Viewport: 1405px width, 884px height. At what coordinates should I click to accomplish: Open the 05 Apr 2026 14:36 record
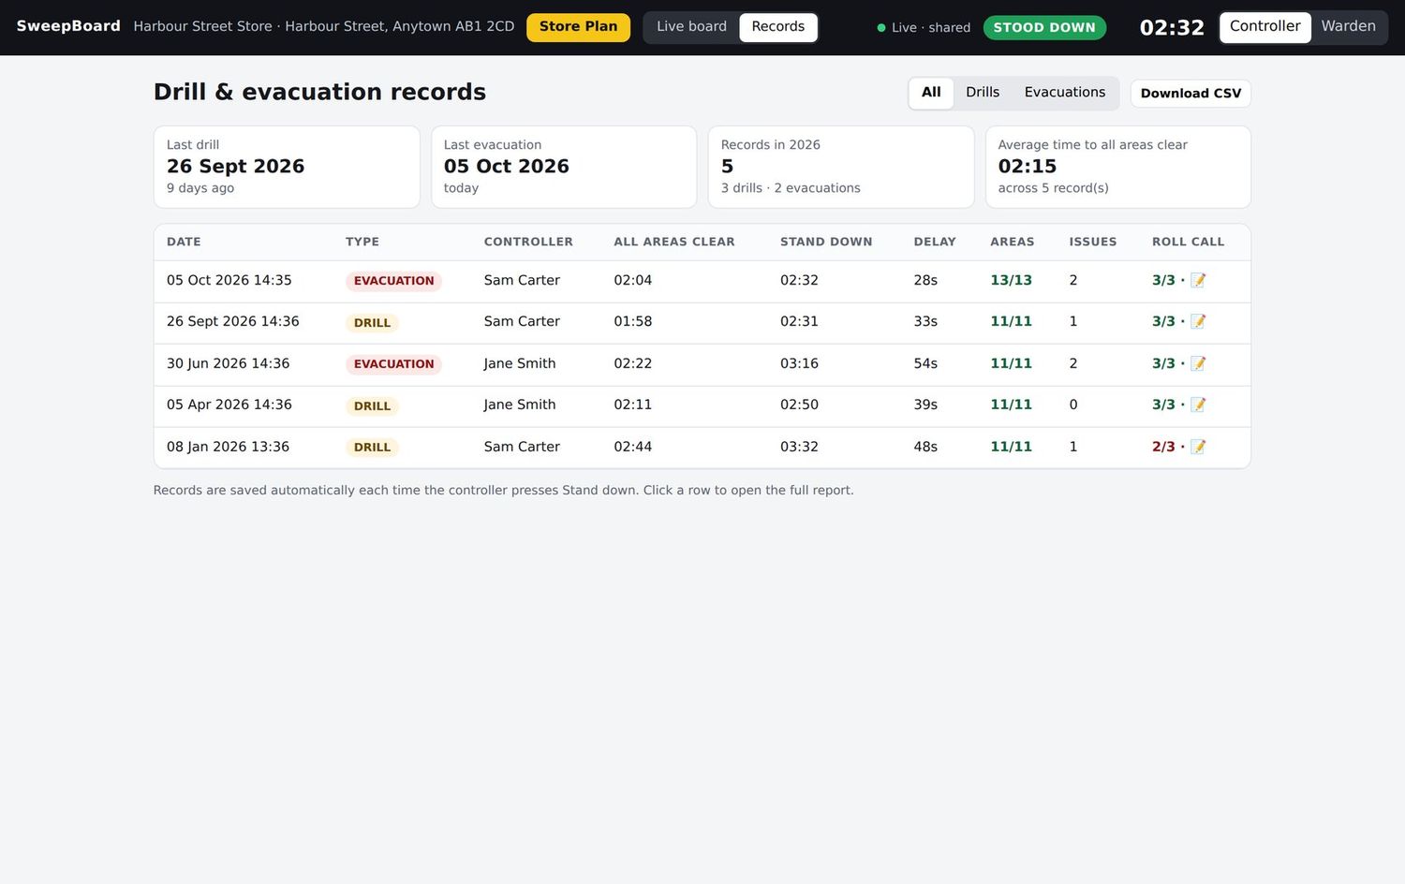[x=702, y=405]
